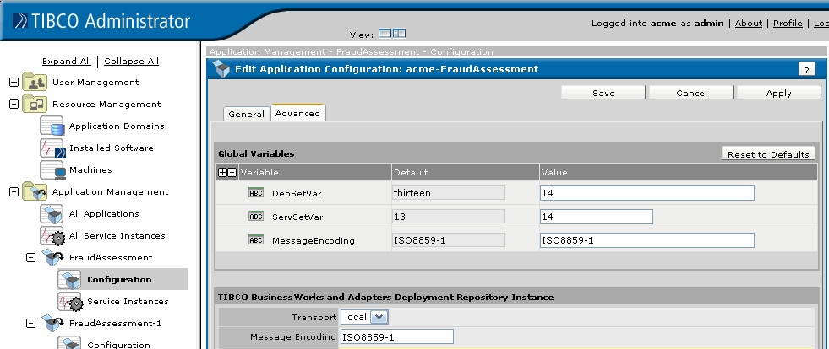Click the selected Configuration box icon

[70, 279]
